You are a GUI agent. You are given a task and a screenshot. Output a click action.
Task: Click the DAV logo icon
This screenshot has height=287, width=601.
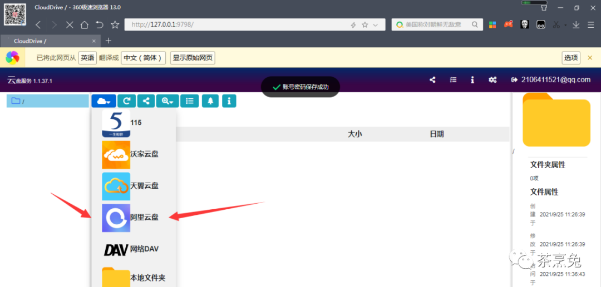pyautogui.click(x=116, y=250)
